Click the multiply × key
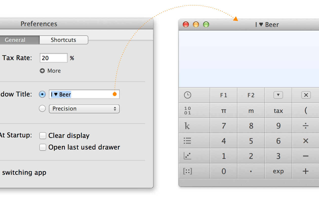Image resolution: width=319 pixels, height=197 pixels. pos(306,141)
